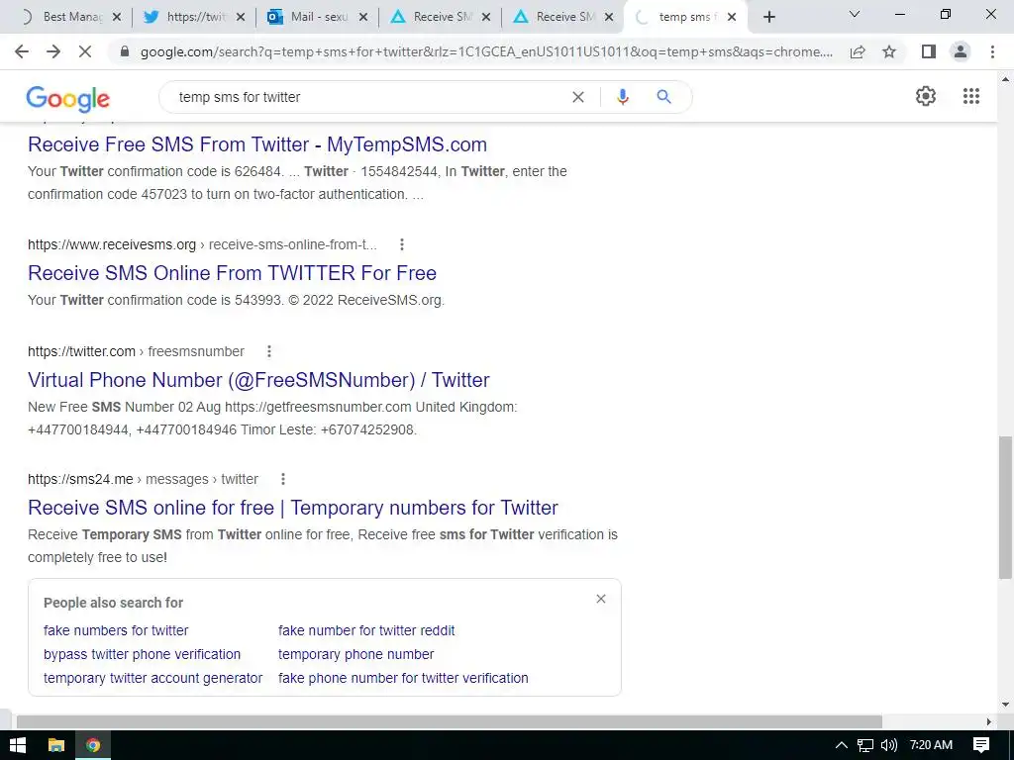Search fake phone number for twitter verification

tap(403, 678)
